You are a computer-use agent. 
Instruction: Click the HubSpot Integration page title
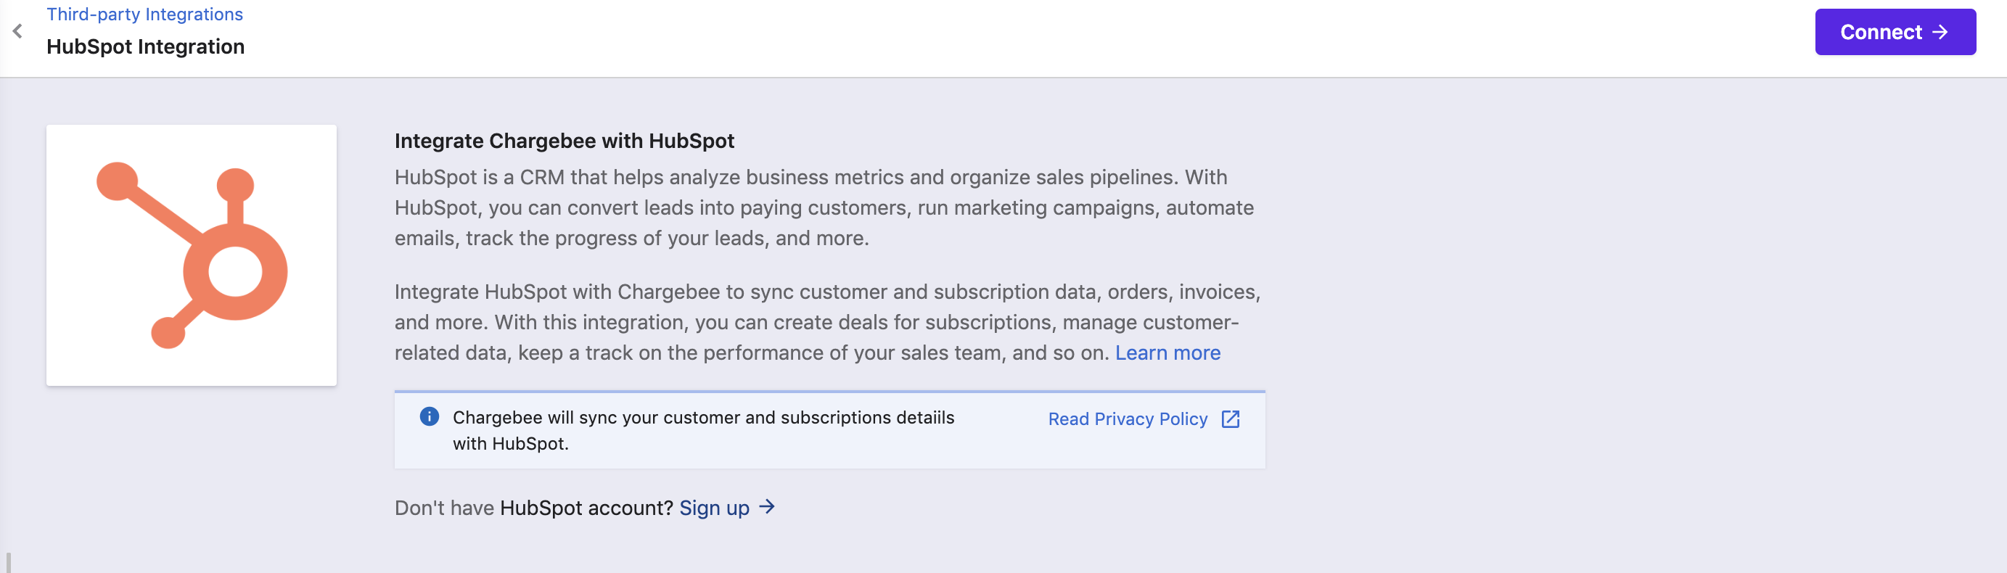145,46
